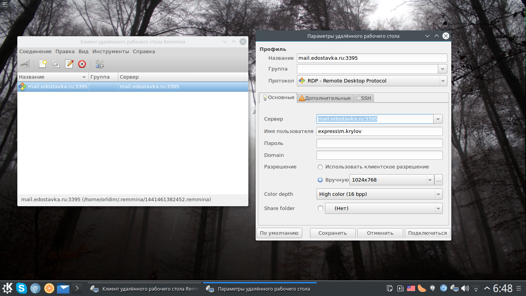Viewport: 526px width, 296px height.
Task: Switch to the Remmina client window in taskbar
Action: pyautogui.click(x=144, y=289)
